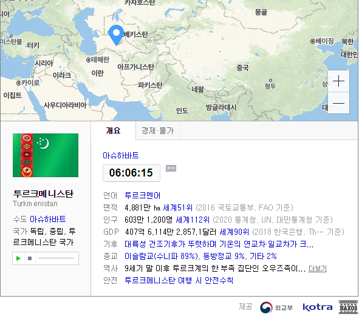This screenshot has width=359, height=316.
Task: Play the Turkmenistan national anthem
Action: [x=18, y=258]
